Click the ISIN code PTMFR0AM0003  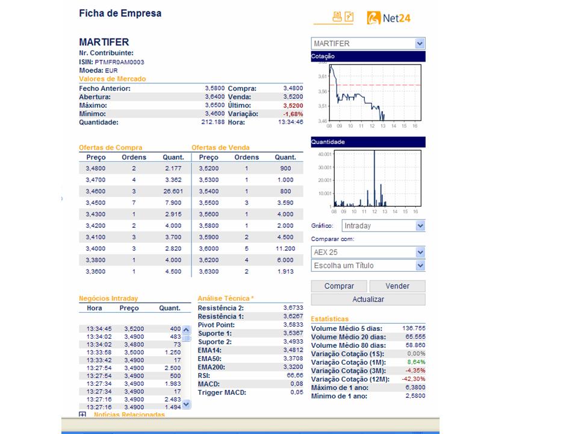click(x=119, y=62)
